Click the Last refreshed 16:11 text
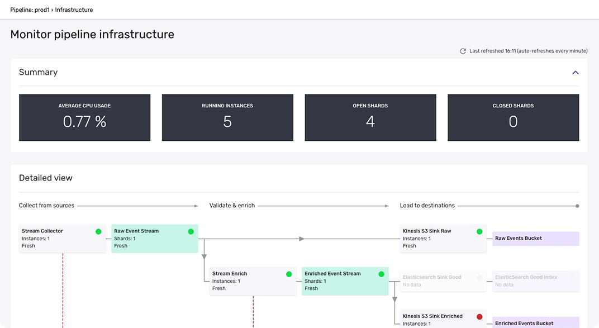 click(529, 51)
